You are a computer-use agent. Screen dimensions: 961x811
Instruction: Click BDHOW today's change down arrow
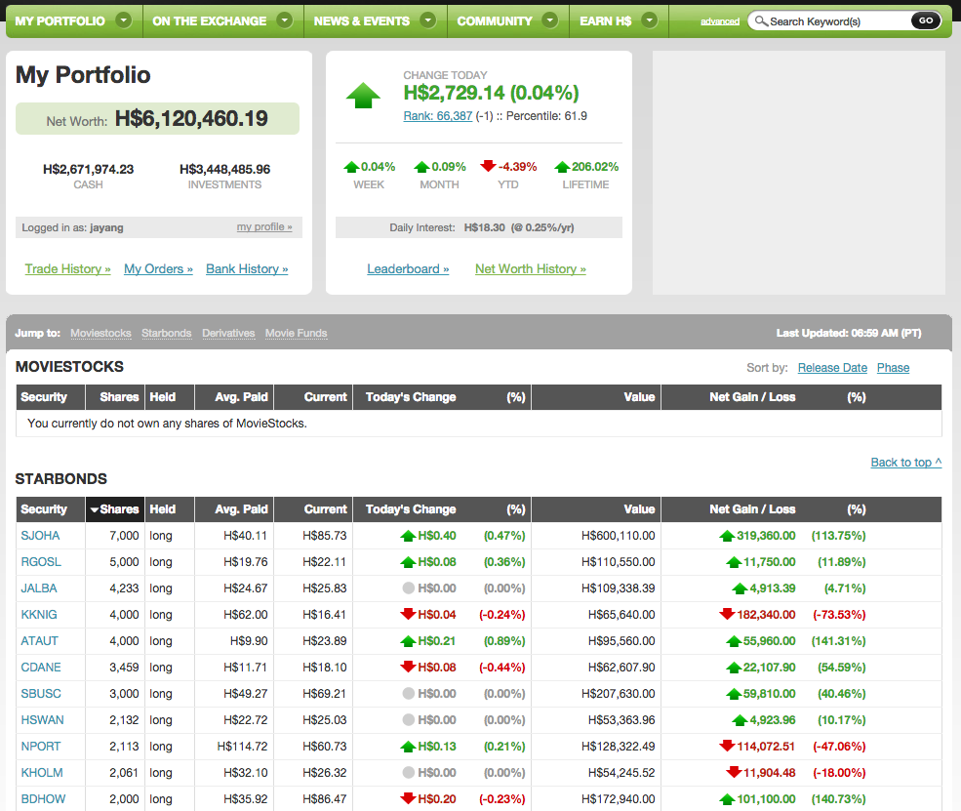pos(408,798)
